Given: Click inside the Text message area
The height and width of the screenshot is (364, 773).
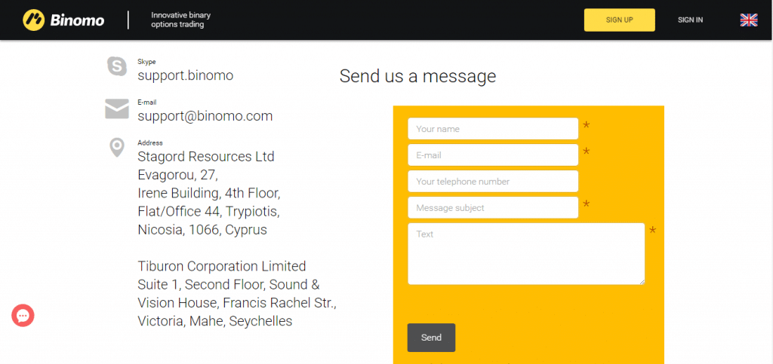Looking at the screenshot, I should [526, 254].
